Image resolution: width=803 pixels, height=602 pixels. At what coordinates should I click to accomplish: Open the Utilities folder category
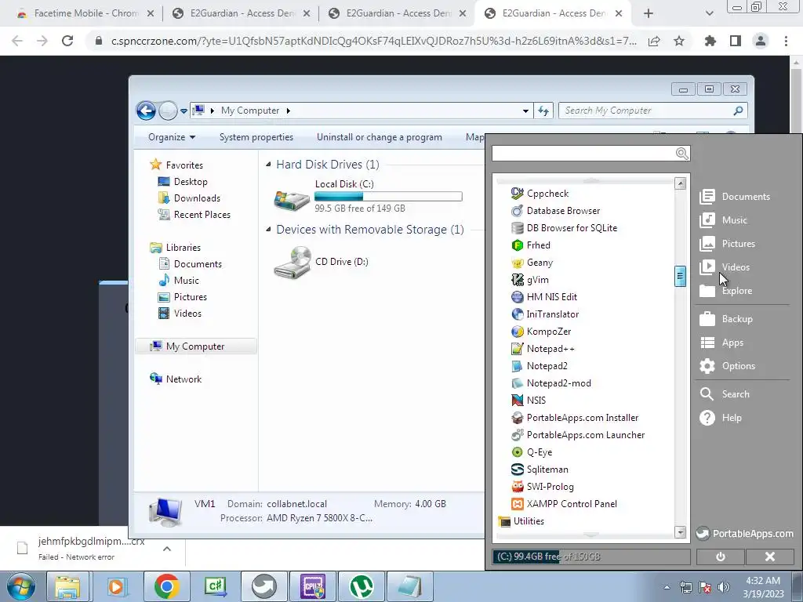(x=521, y=521)
